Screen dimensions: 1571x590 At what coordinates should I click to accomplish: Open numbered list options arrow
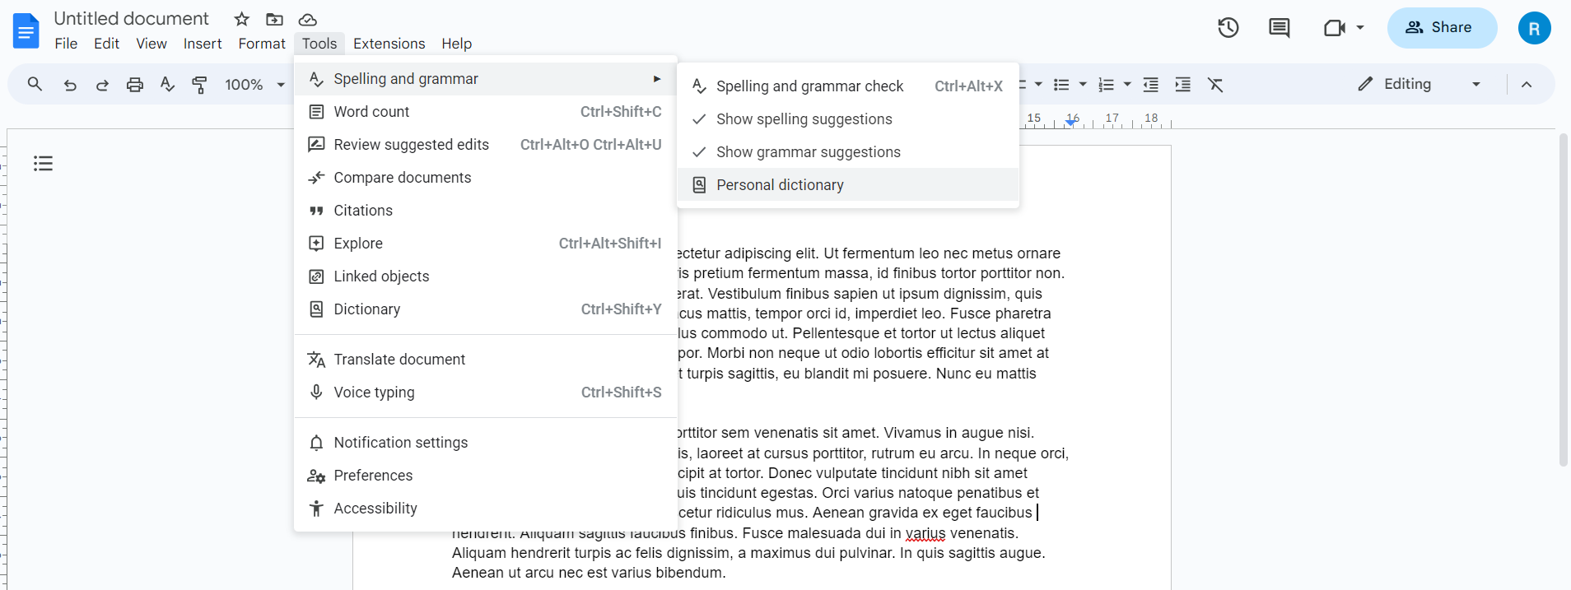pyautogui.click(x=1127, y=84)
